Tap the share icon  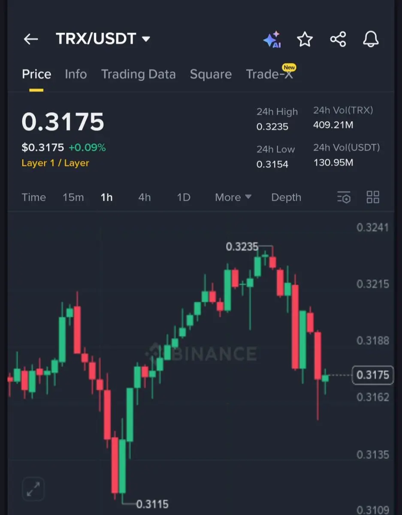(x=338, y=40)
